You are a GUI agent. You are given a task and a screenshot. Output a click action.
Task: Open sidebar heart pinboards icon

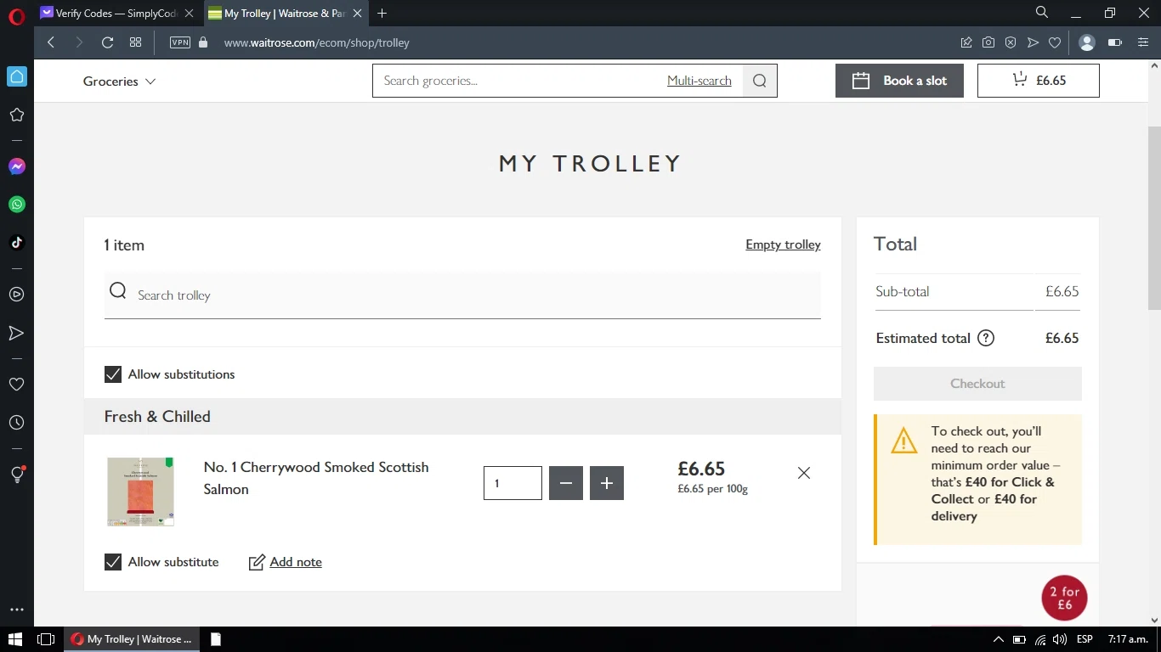pos(16,385)
